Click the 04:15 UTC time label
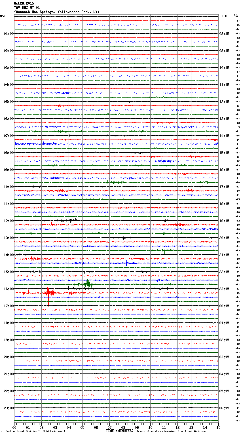Image resolution: width=241 pixels, height=435 pixels. coord(224,374)
